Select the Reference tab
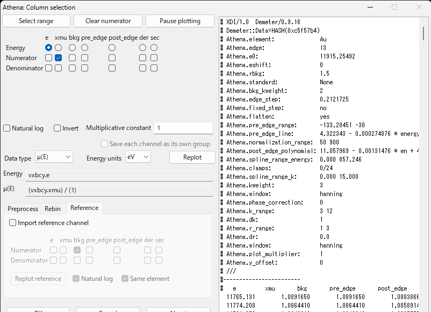 (84, 208)
